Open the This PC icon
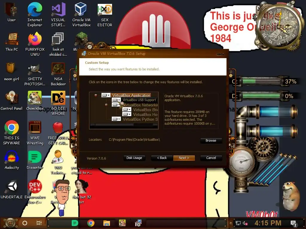Image resolution: width=306 pixels, height=229 pixels. pos(12,42)
